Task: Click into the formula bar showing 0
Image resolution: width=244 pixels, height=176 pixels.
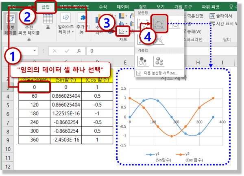Action: pyautogui.click(x=162, y=51)
